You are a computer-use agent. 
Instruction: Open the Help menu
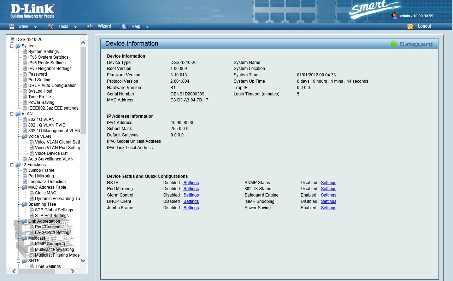tap(136, 27)
